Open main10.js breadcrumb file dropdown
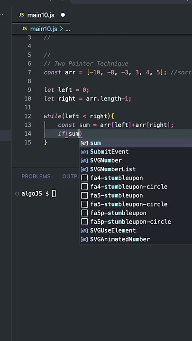The image size is (192, 341). coord(44,29)
